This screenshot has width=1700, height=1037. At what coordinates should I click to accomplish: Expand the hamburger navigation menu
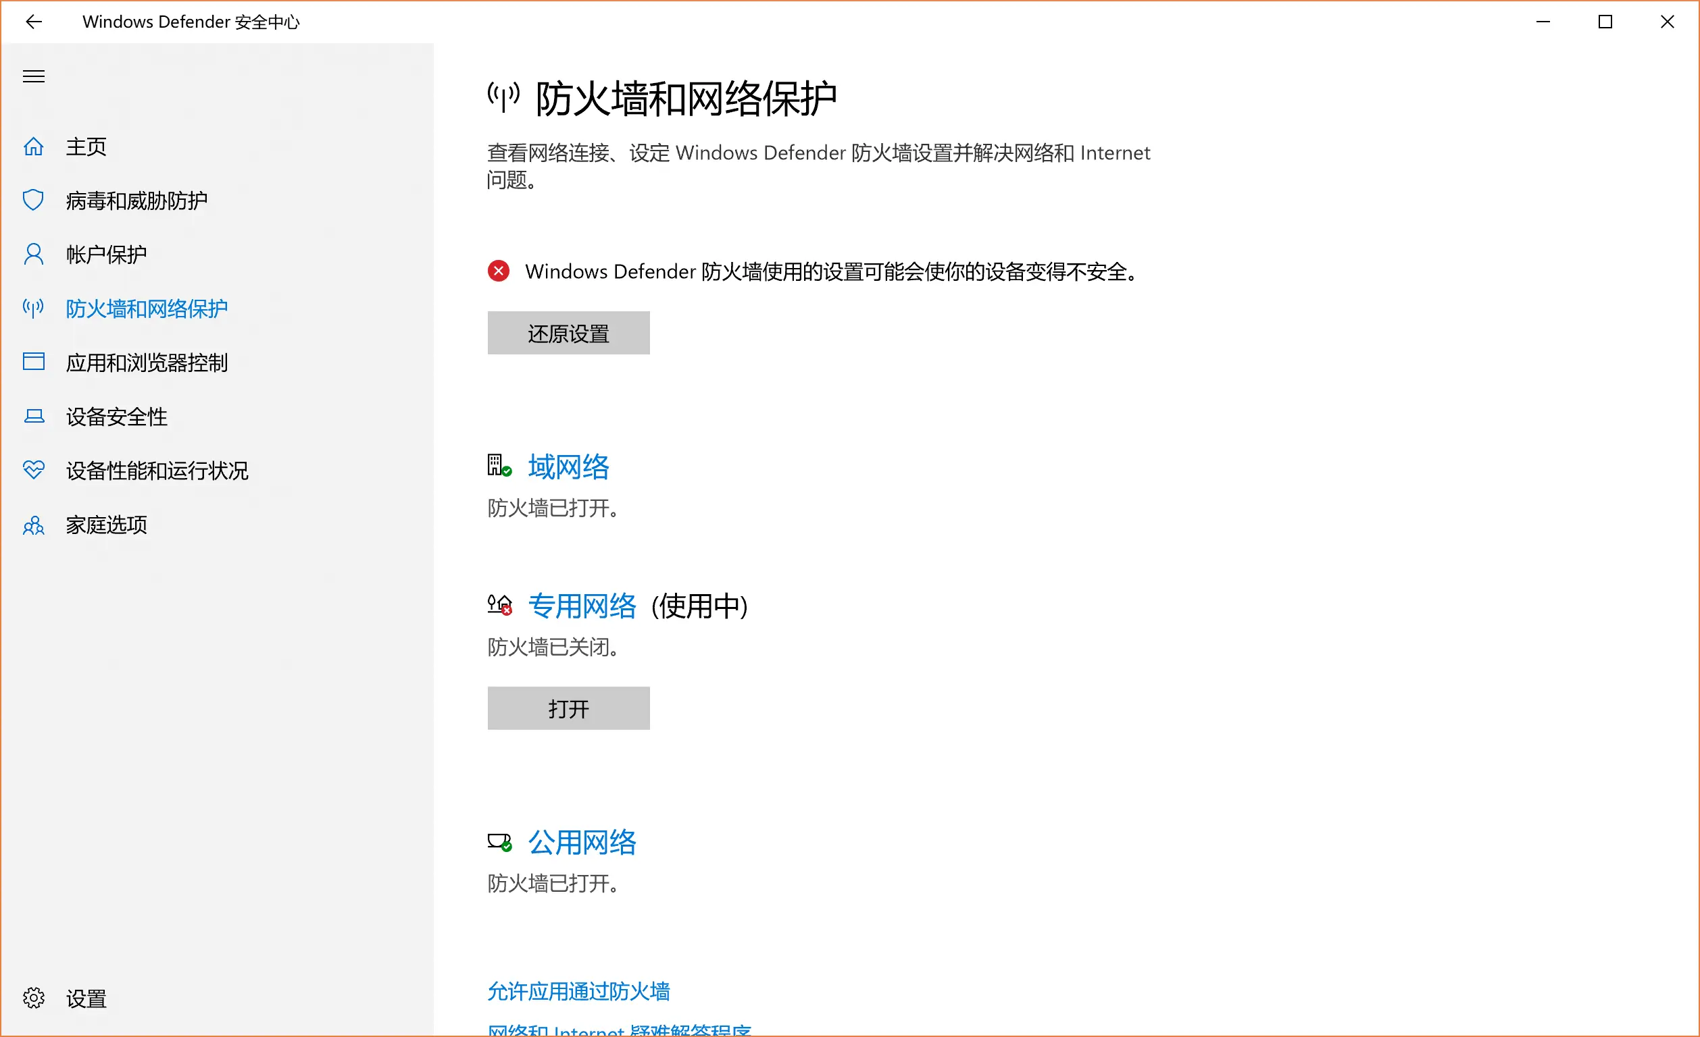click(x=33, y=76)
